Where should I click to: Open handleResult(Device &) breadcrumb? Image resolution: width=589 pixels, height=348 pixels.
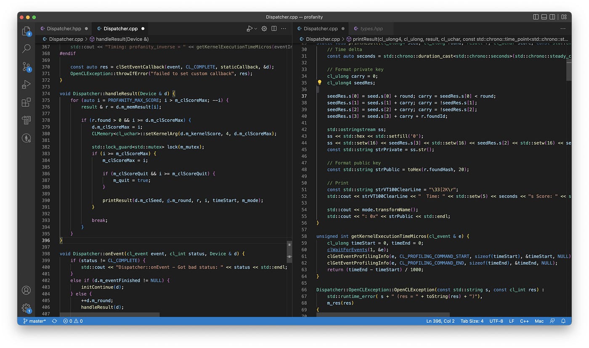pos(119,39)
